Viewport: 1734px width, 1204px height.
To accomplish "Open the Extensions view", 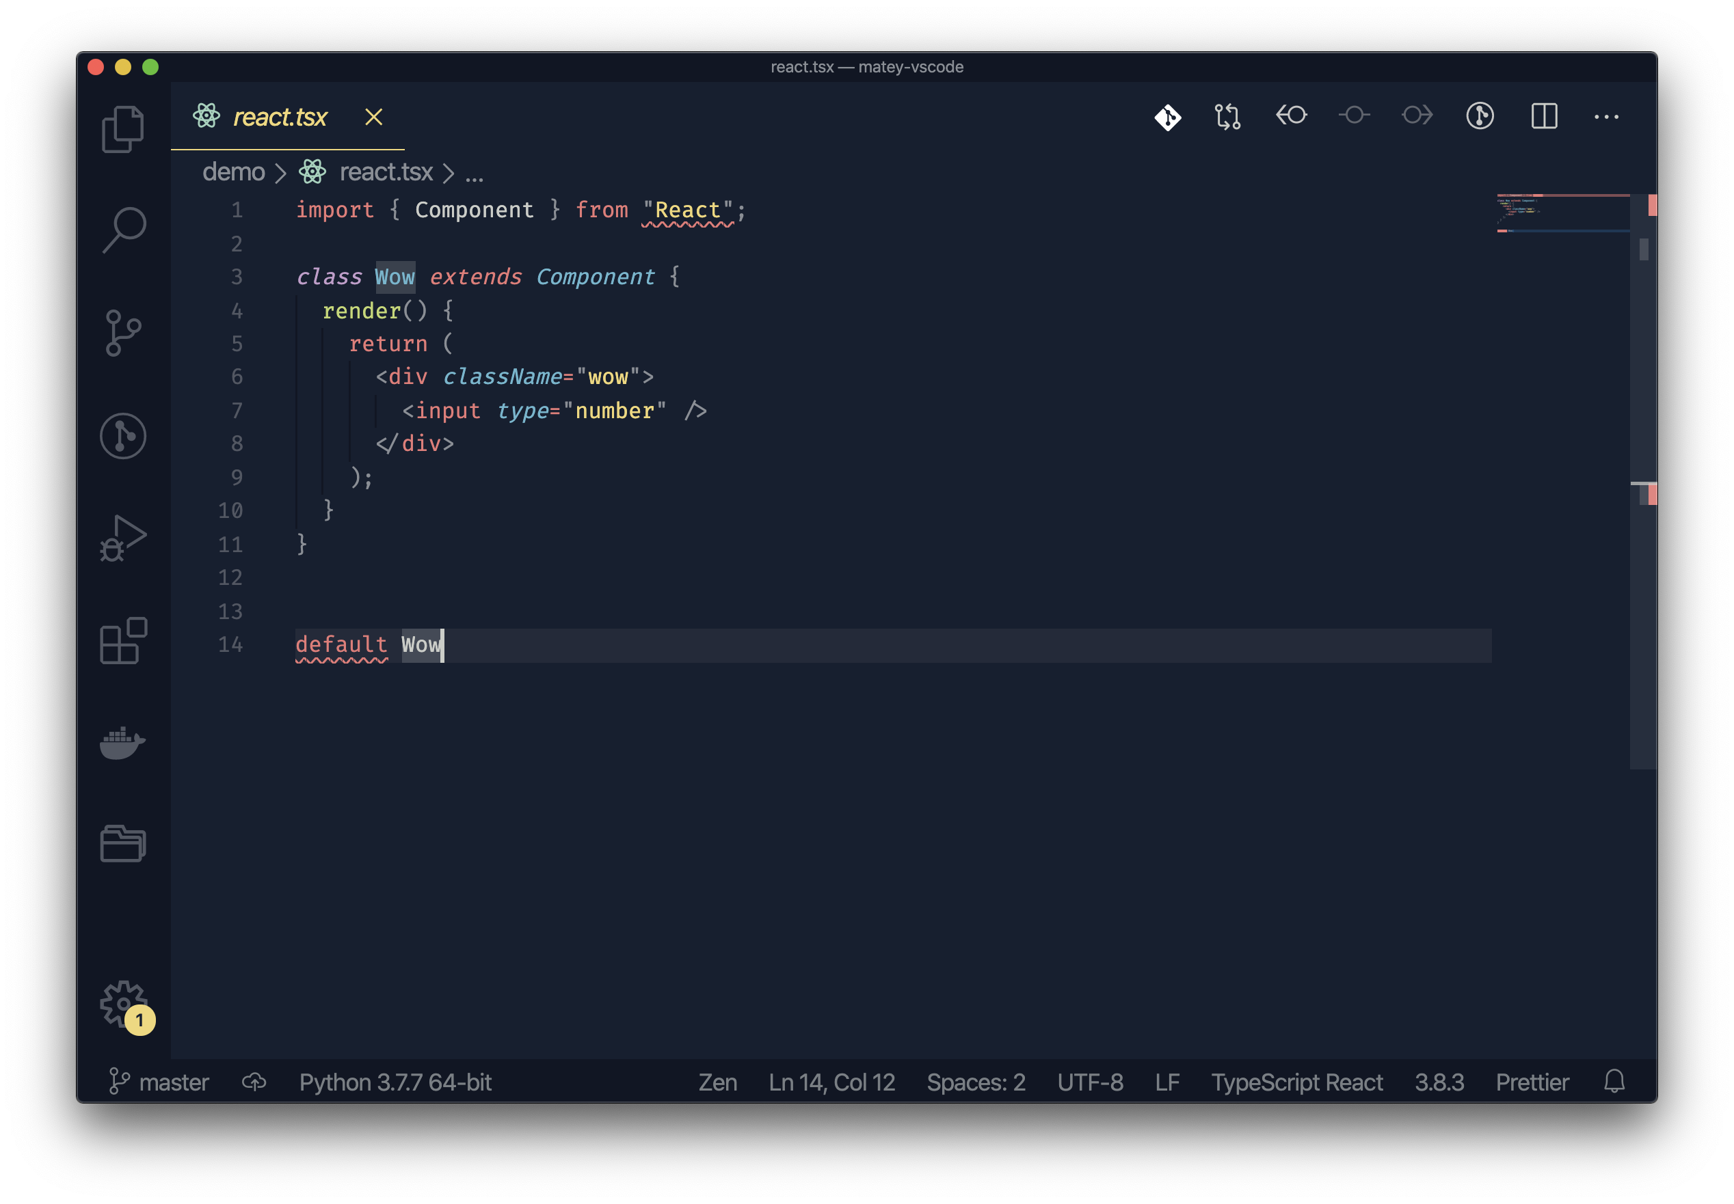I will [123, 640].
